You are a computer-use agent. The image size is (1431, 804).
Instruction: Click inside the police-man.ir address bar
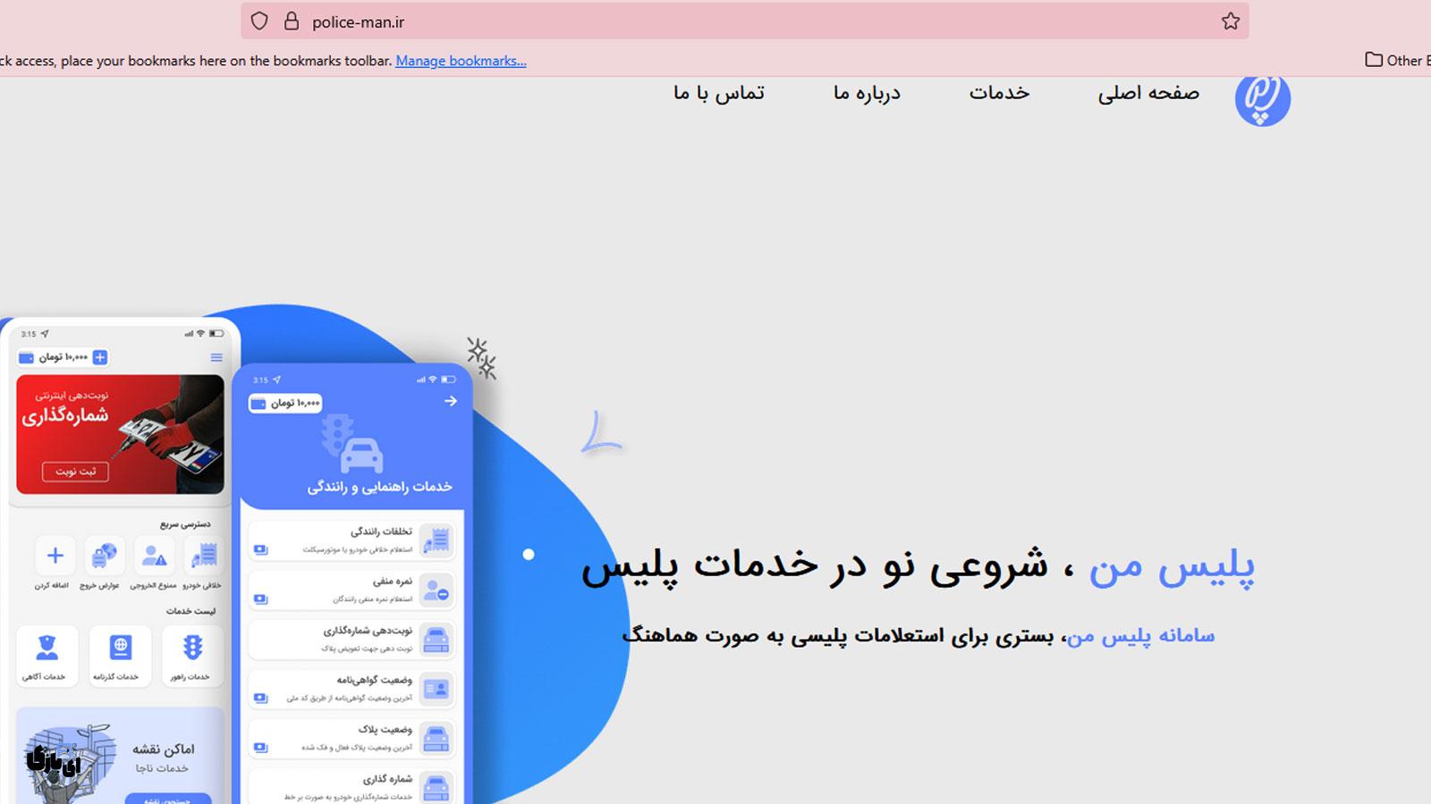[626, 21]
